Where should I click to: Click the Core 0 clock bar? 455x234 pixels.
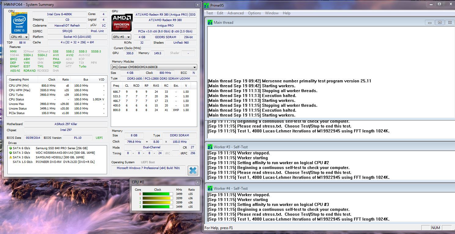[x=157, y=194]
